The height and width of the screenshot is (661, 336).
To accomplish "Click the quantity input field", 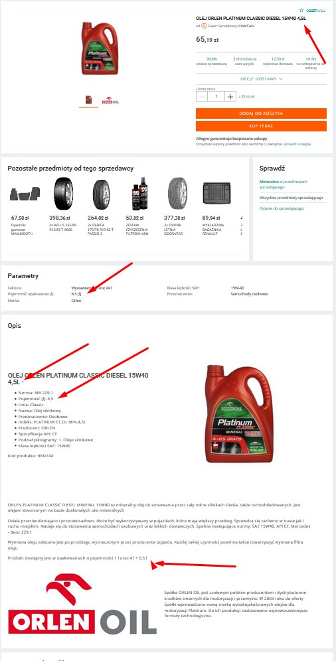I will coord(216,96).
